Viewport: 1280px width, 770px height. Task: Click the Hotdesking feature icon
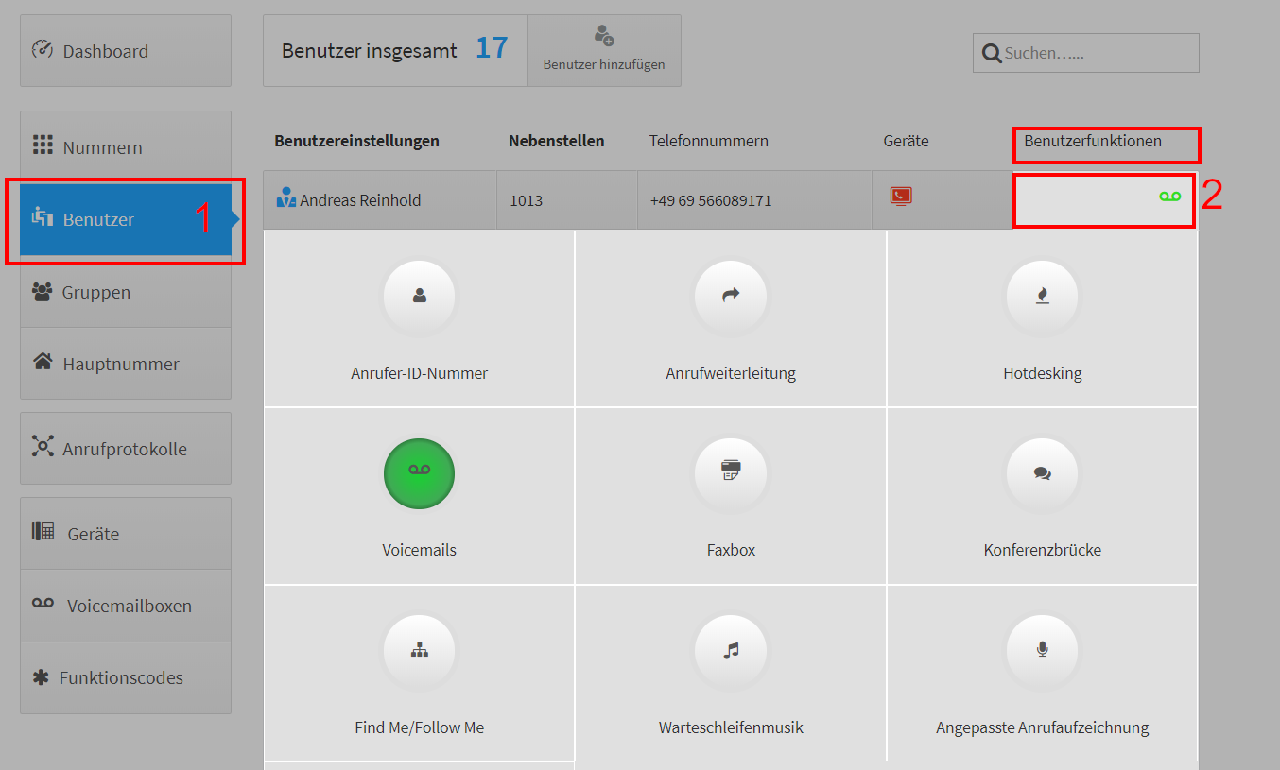point(1042,297)
